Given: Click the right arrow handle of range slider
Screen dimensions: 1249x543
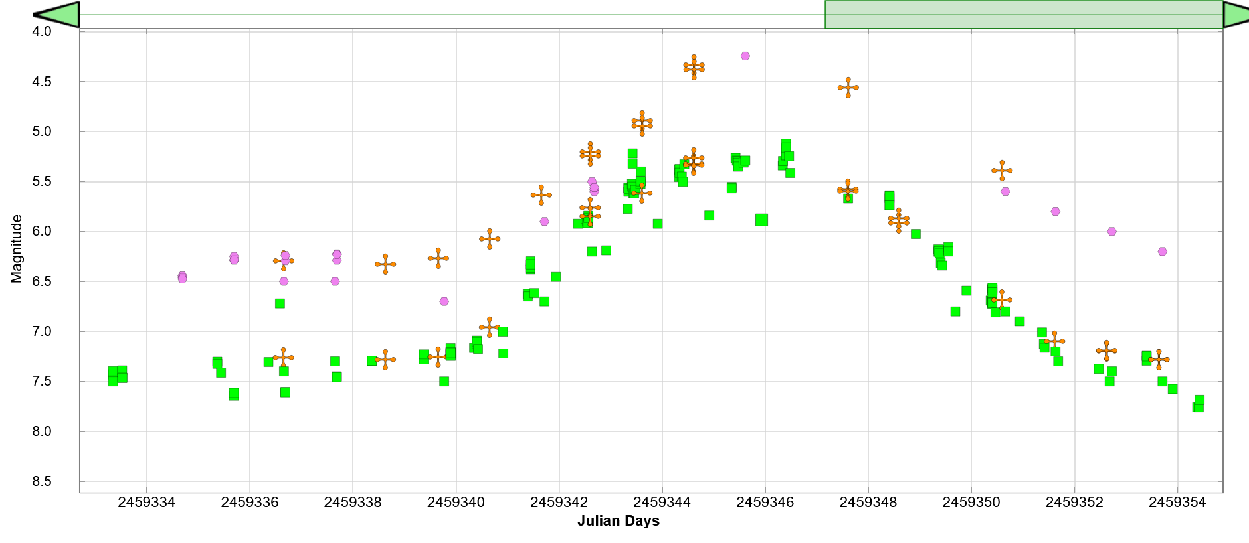Looking at the screenshot, I should (x=1235, y=15).
